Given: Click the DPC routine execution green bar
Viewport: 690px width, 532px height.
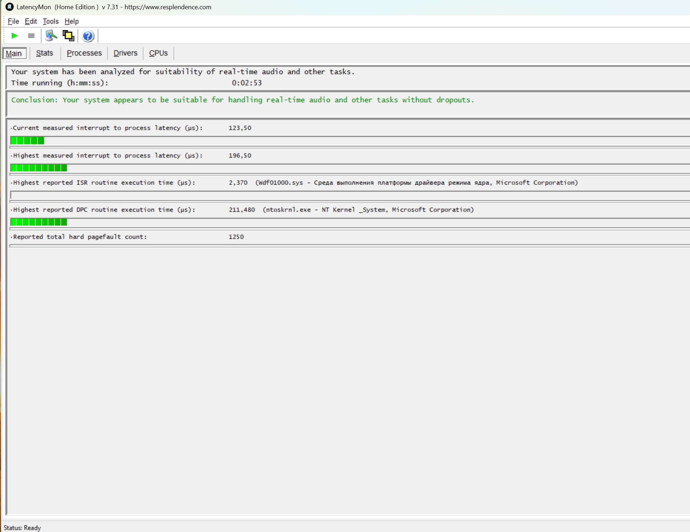Looking at the screenshot, I should [x=39, y=222].
